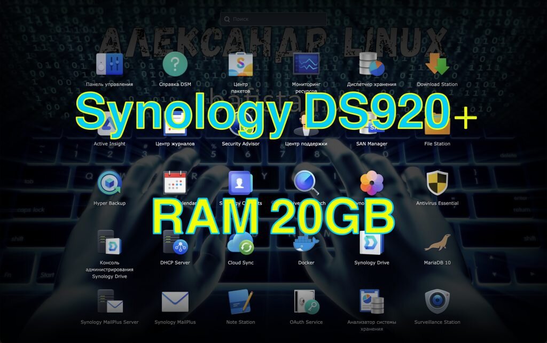Open Universal Search magnifier icon

(306, 183)
